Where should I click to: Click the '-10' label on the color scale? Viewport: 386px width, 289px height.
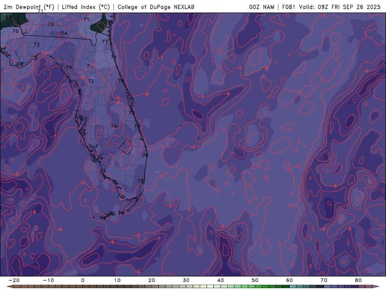point(48,280)
